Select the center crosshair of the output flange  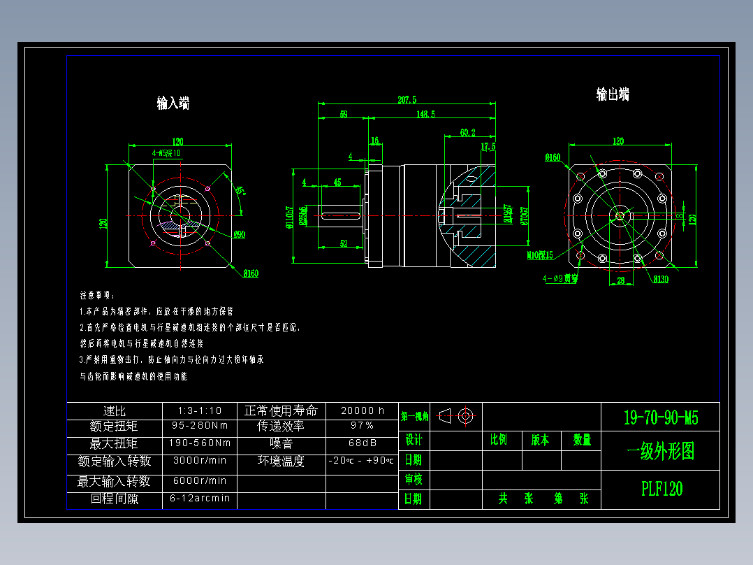pyautogui.click(x=618, y=216)
